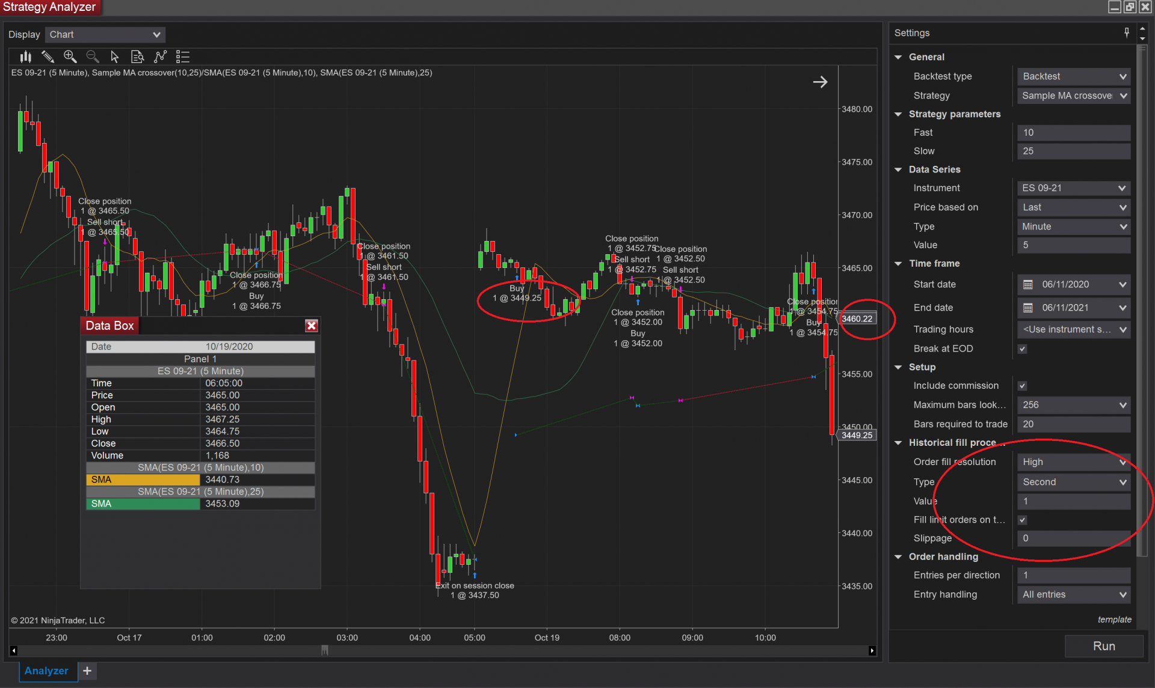Screen dimensions: 1155x688
Task: Click the indicators line graph icon
Action: tap(160, 57)
